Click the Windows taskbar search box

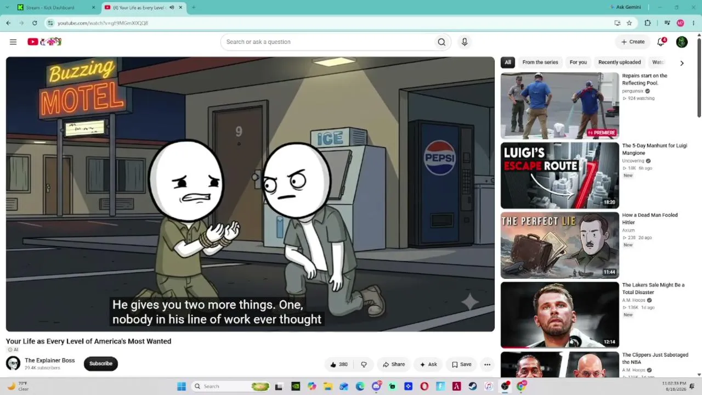click(x=231, y=386)
